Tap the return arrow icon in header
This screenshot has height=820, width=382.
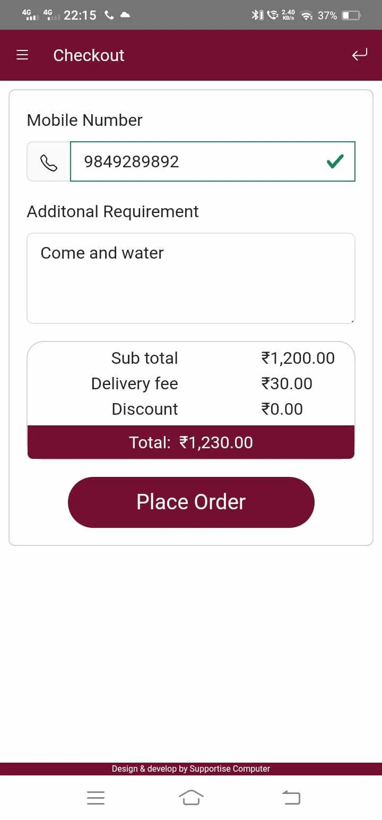click(x=359, y=55)
